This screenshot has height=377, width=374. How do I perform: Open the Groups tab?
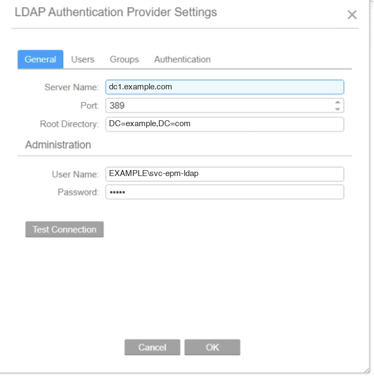click(124, 60)
